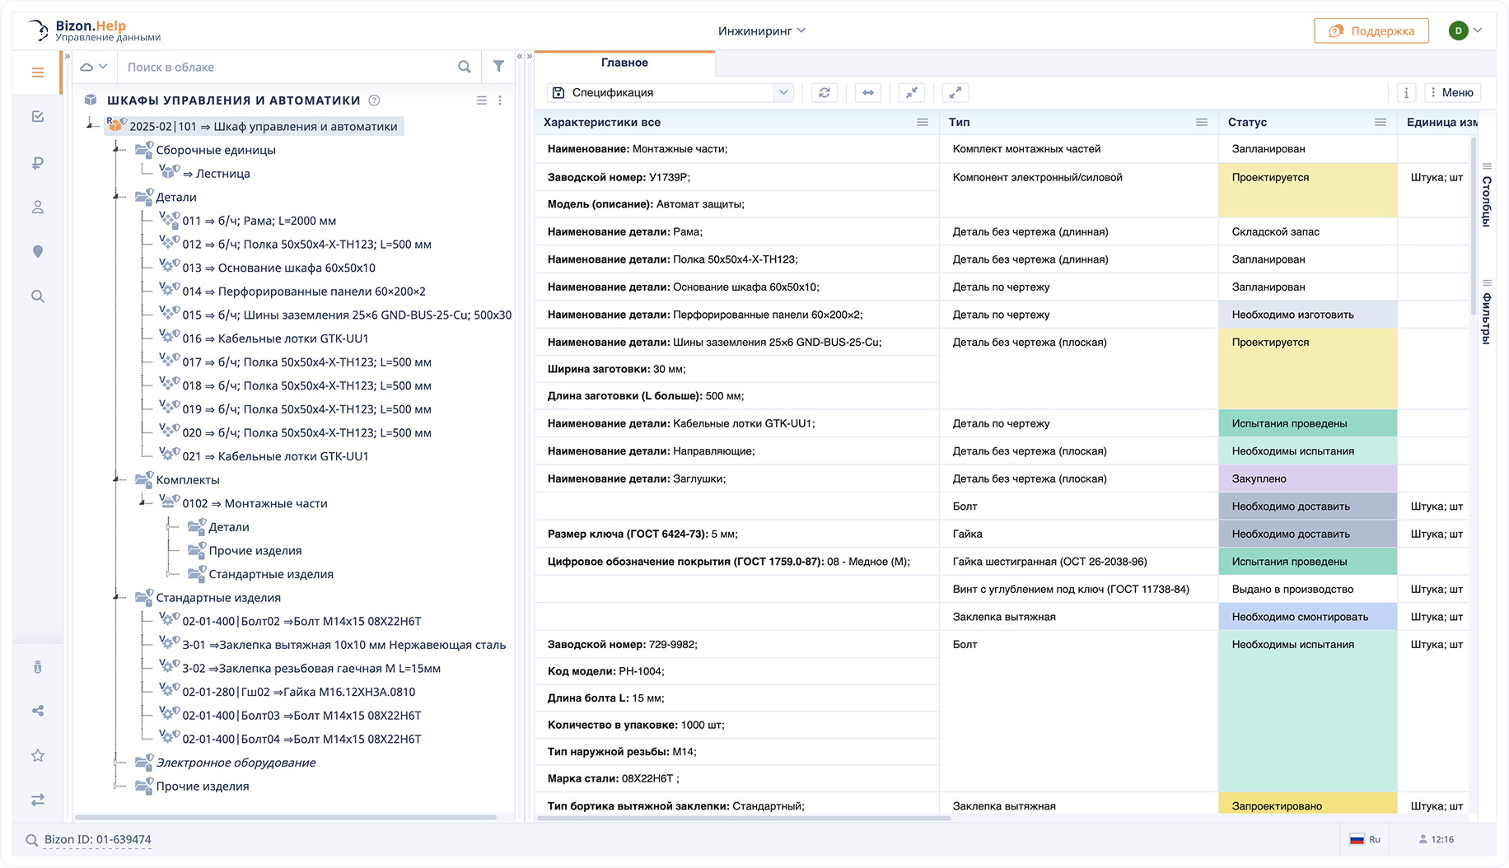The image size is (1509, 868).
Task: Open the ruble currency sidebar icon
Action: 38,163
